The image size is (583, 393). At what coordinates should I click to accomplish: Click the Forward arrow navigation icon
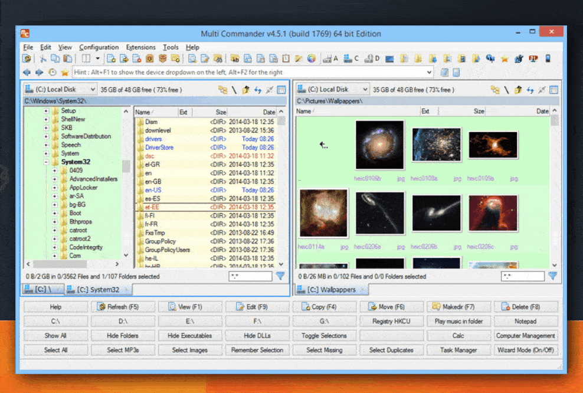click(x=39, y=72)
